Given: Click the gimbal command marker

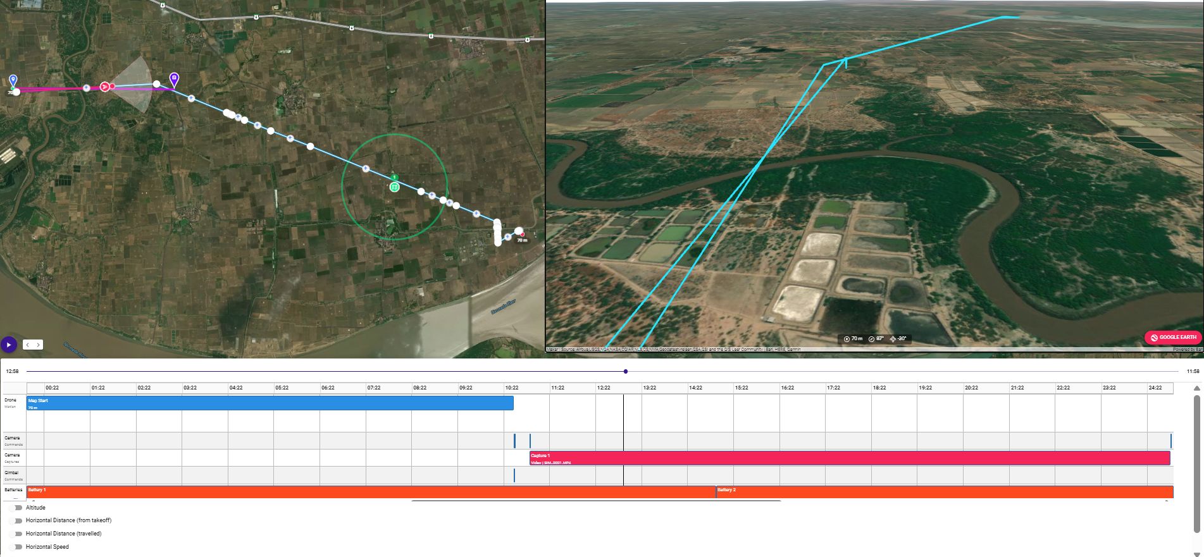Looking at the screenshot, I should tap(514, 475).
